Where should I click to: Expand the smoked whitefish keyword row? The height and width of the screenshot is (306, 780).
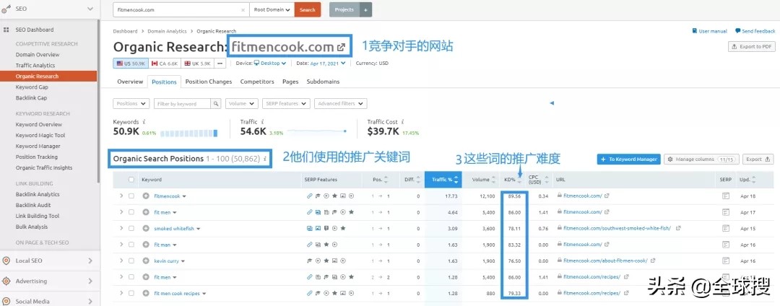click(121, 229)
